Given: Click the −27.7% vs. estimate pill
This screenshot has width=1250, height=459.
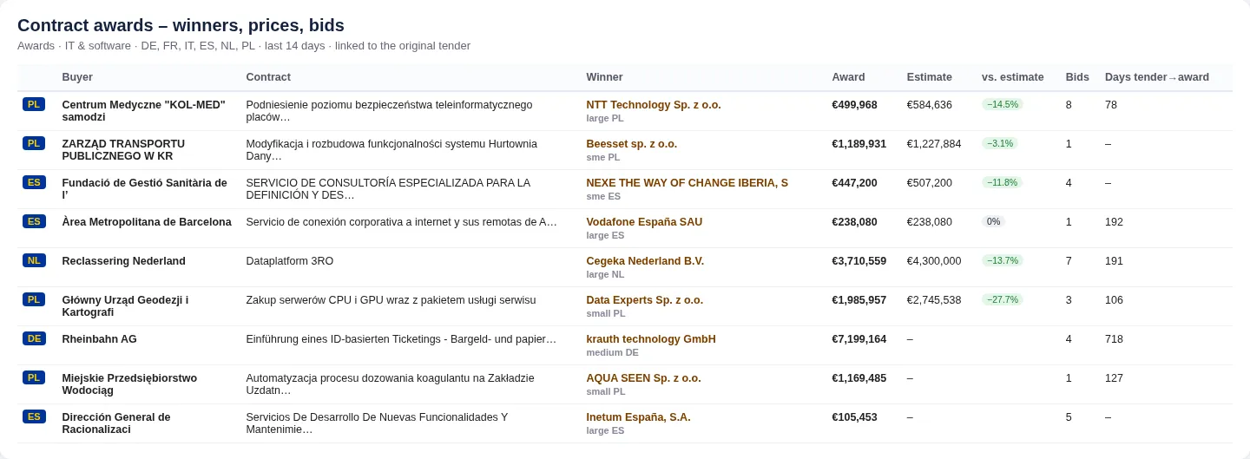Looking at the screenshot, I should click(1003, 299).
